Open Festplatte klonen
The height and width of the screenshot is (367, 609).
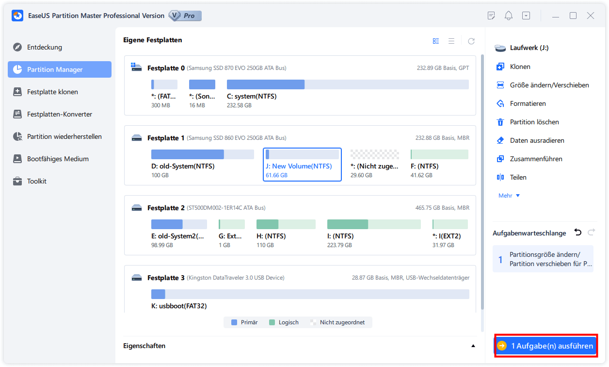[60, 92]
